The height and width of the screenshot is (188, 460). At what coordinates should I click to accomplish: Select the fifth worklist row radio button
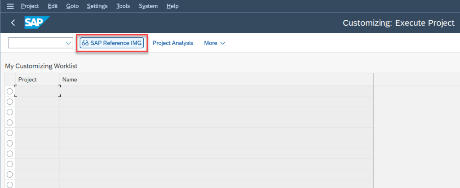pyautogui.click(x=10, y=133)
